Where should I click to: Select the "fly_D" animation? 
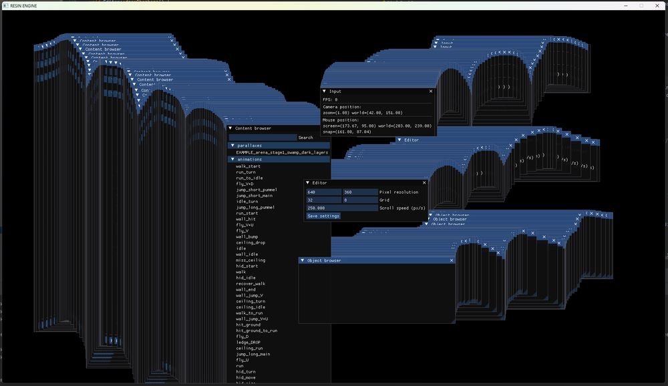point(242,337)
